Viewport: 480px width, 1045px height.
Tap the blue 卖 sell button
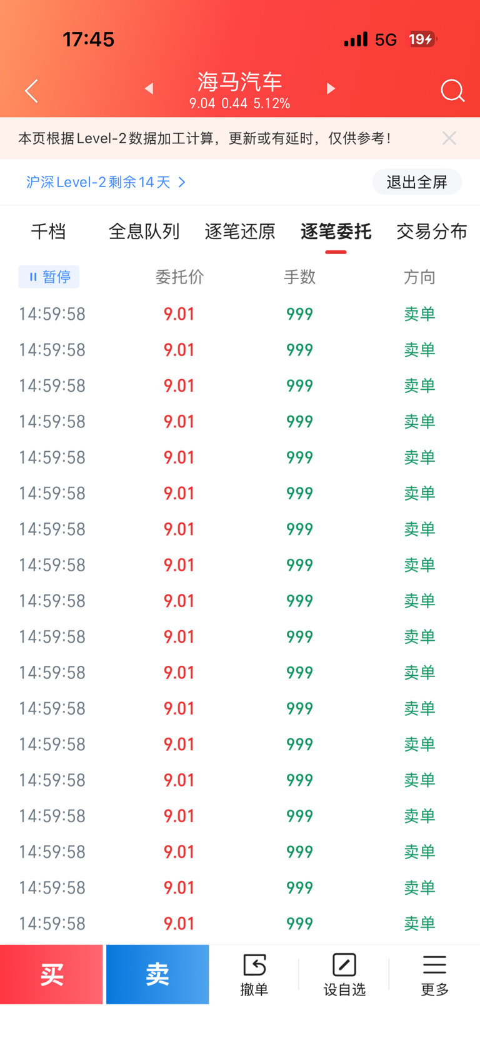coord(157,974)
